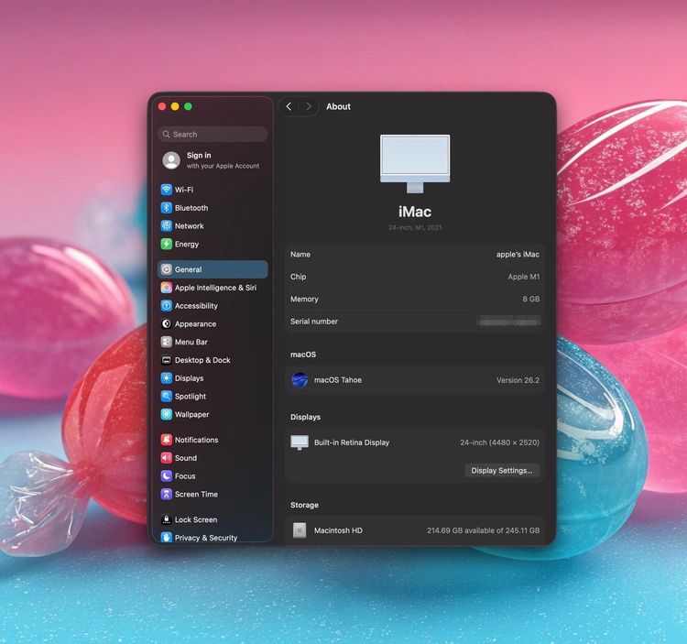This screenshot has width=687, height=644.
Task: Click the red close window button
Action: pyautogui.click(x=161, y=106)
